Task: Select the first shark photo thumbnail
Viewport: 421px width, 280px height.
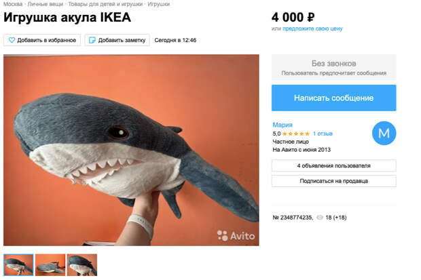Action: click(x=18, y=264)
